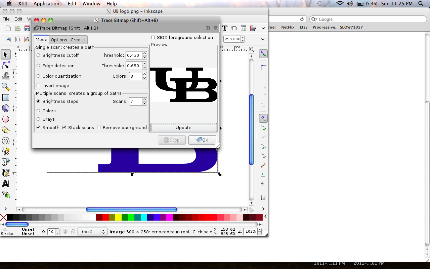
Task: Pick the yellow palette swatch
Action: (x=118, y=217)
